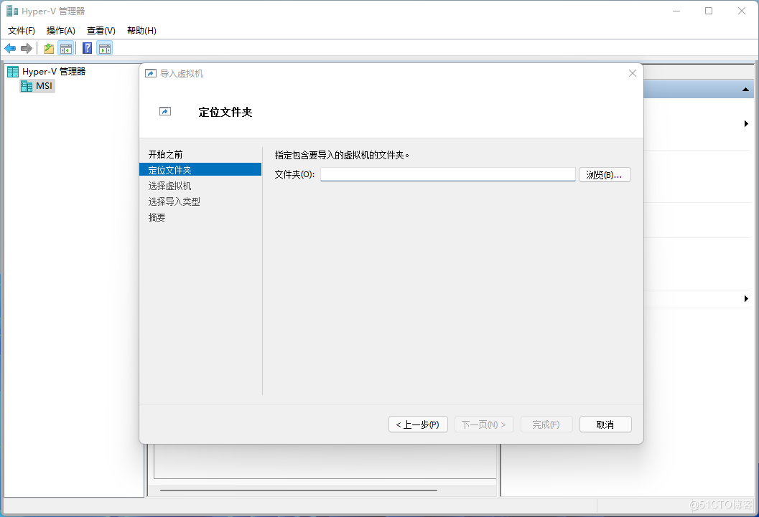Open Help via the question mark icon

(87, 48)
